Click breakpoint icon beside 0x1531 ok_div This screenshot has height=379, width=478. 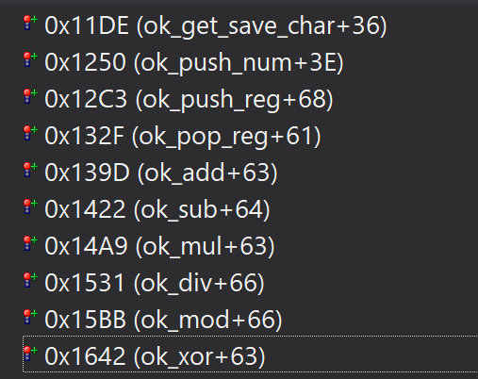point(31,281)
